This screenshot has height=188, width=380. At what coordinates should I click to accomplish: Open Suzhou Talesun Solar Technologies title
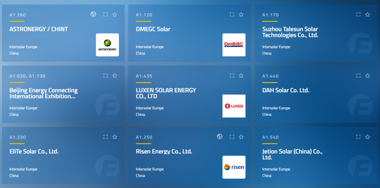[290, 32]
